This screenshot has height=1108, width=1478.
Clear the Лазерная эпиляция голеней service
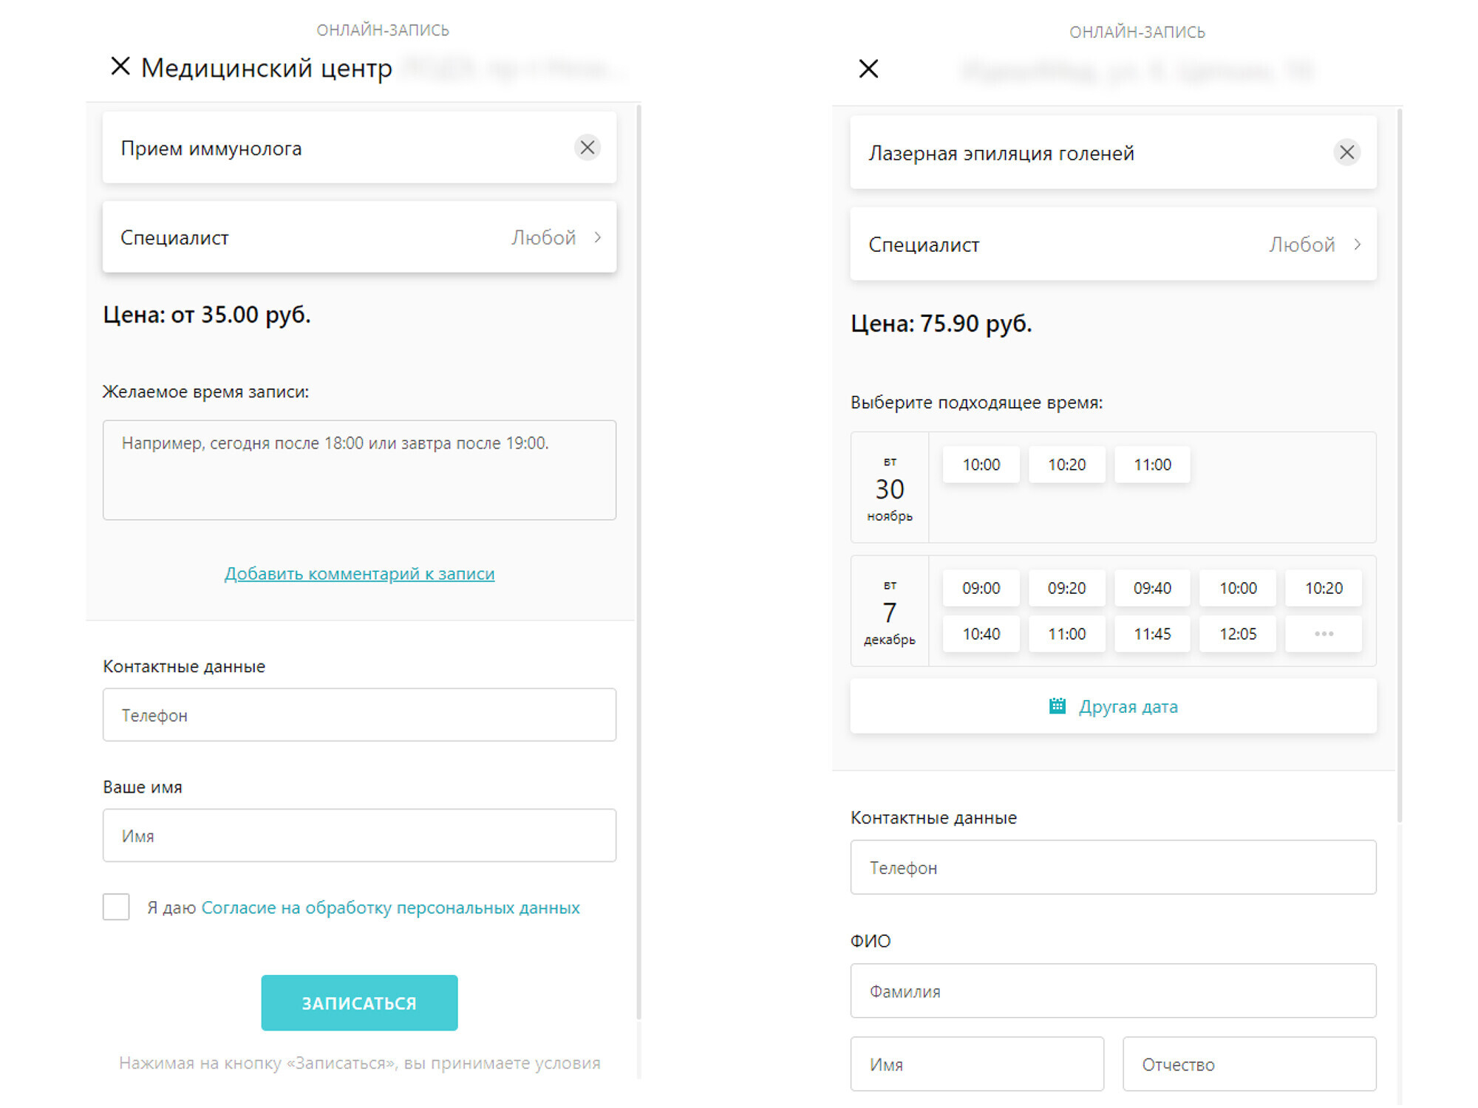(1346, 152)
